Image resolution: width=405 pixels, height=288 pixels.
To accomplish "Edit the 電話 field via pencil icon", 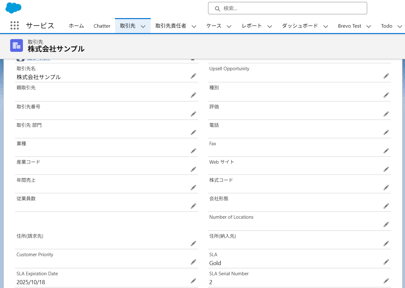I will click(x=386, y=132).
